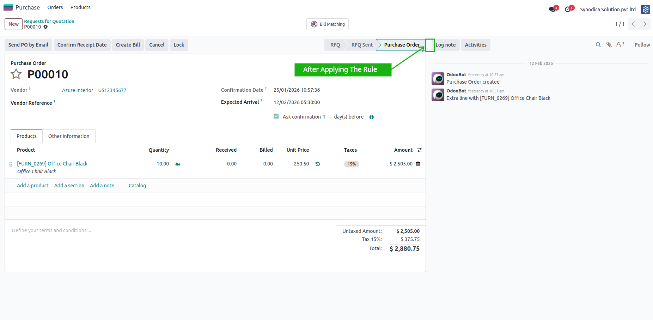Open [FURN_0269] Office Chair Black product link
This screenshot has width=653, height=320.
[52, 164]
